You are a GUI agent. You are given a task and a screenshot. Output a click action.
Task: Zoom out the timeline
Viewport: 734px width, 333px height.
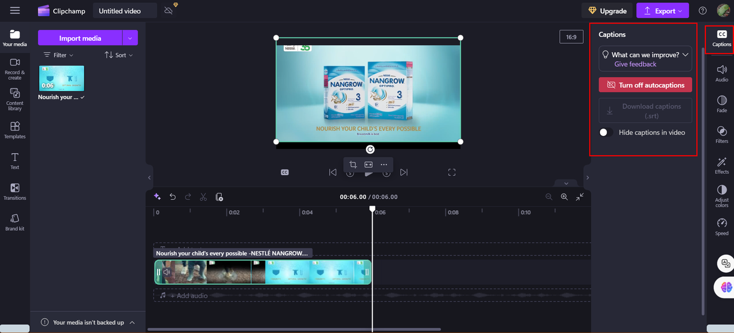coord(549,197)
